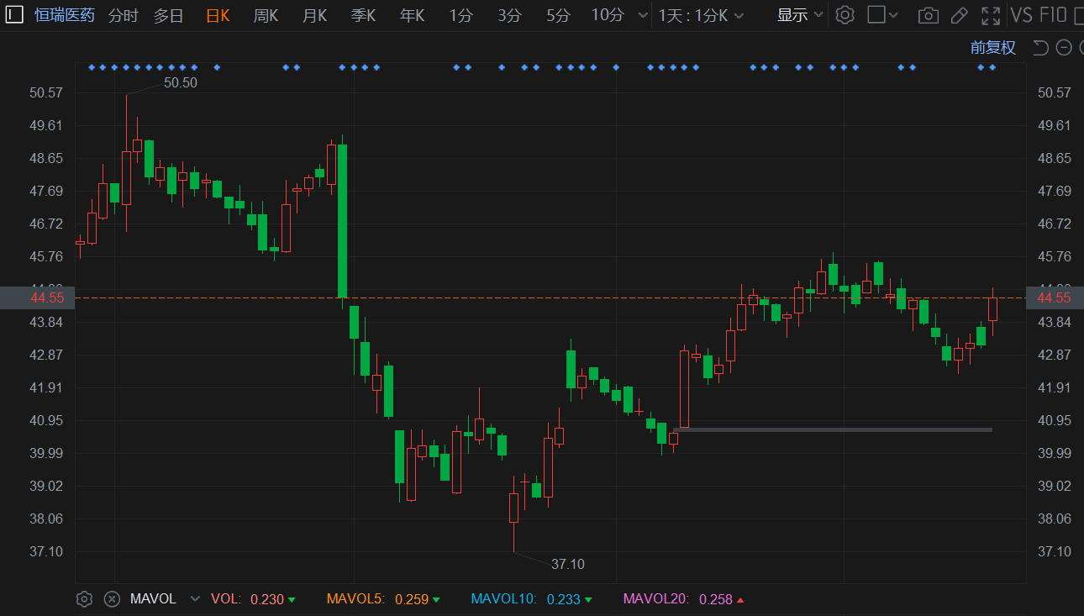The height and width of the screenshot is (616, 1084).
Task: Take a chart screenshot with camera icon
Action: [x=928, y=15]
